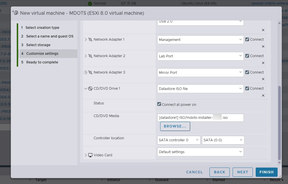288x184 pixels.
Task: Click the vertical scrollbar in settings pane
Action: (x=279, y=123)
